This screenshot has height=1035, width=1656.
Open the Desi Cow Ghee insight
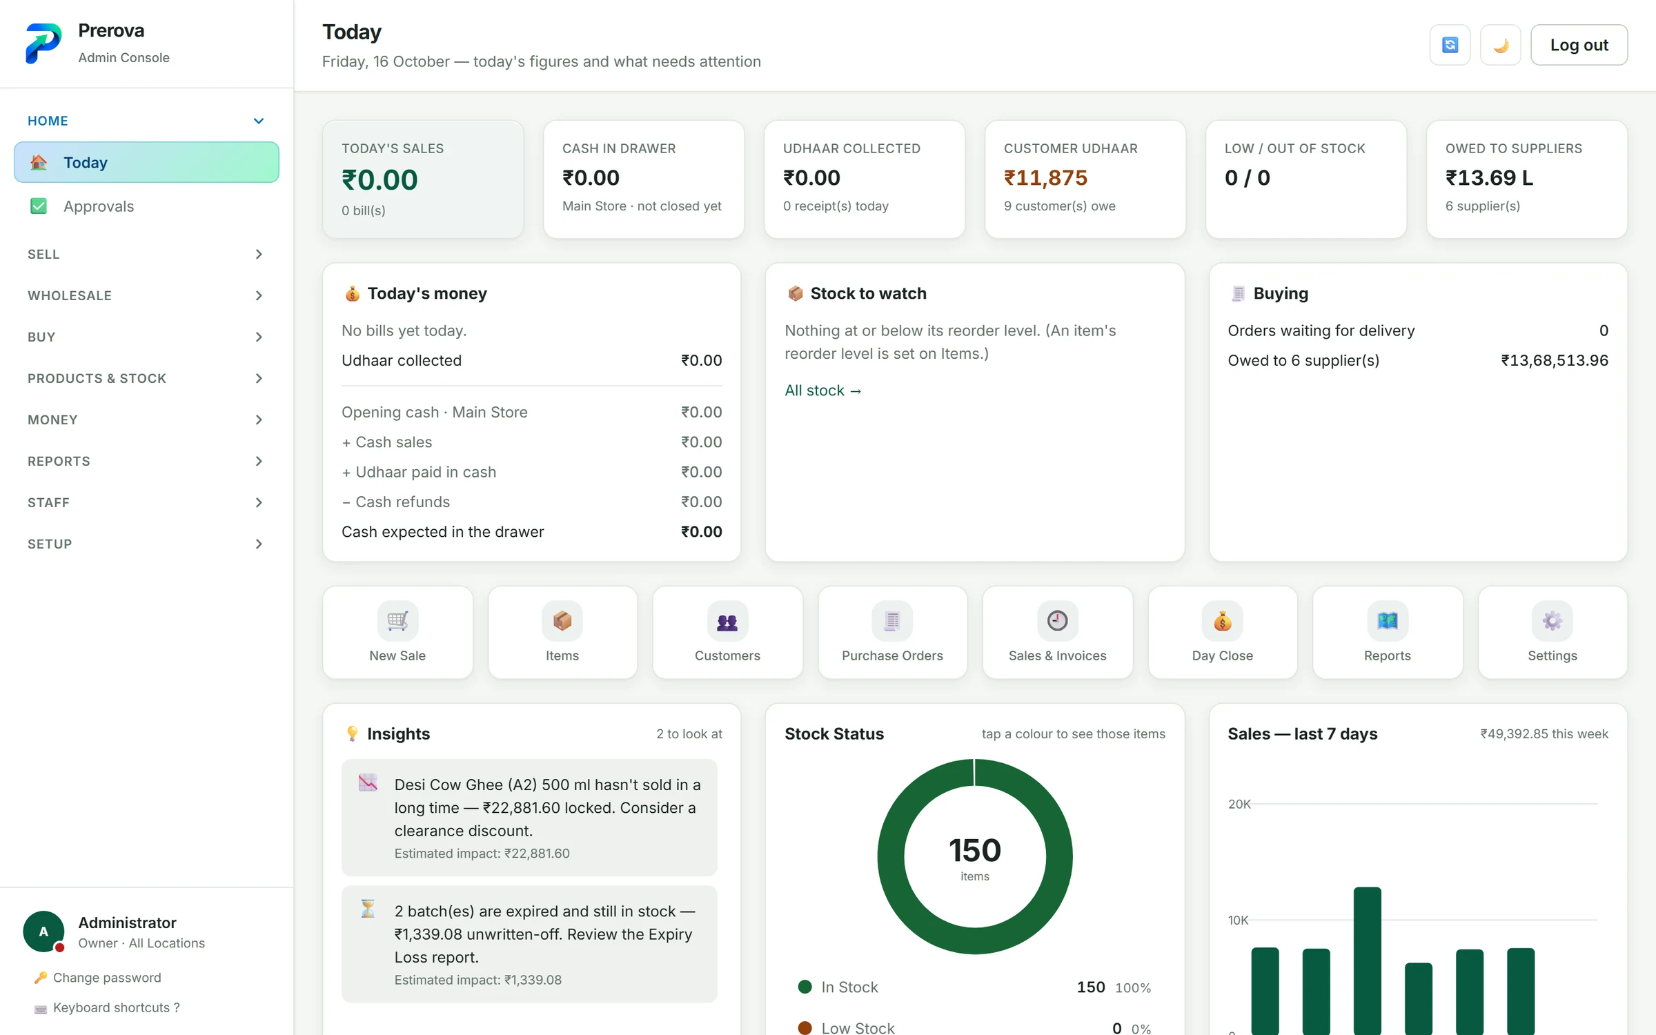(529, 818)
